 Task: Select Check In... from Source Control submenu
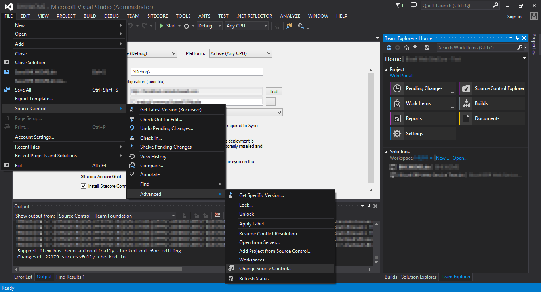coord(176,138)
